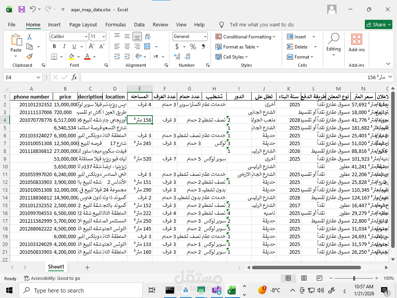The height and width of the screenshot is (298, 397).
Task: Apply red Font Color swatch
Action: [x=87, y=57]
